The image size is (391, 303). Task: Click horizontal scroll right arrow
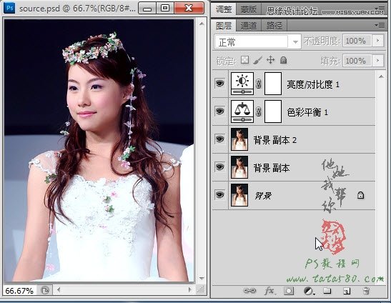coord(190,290)
